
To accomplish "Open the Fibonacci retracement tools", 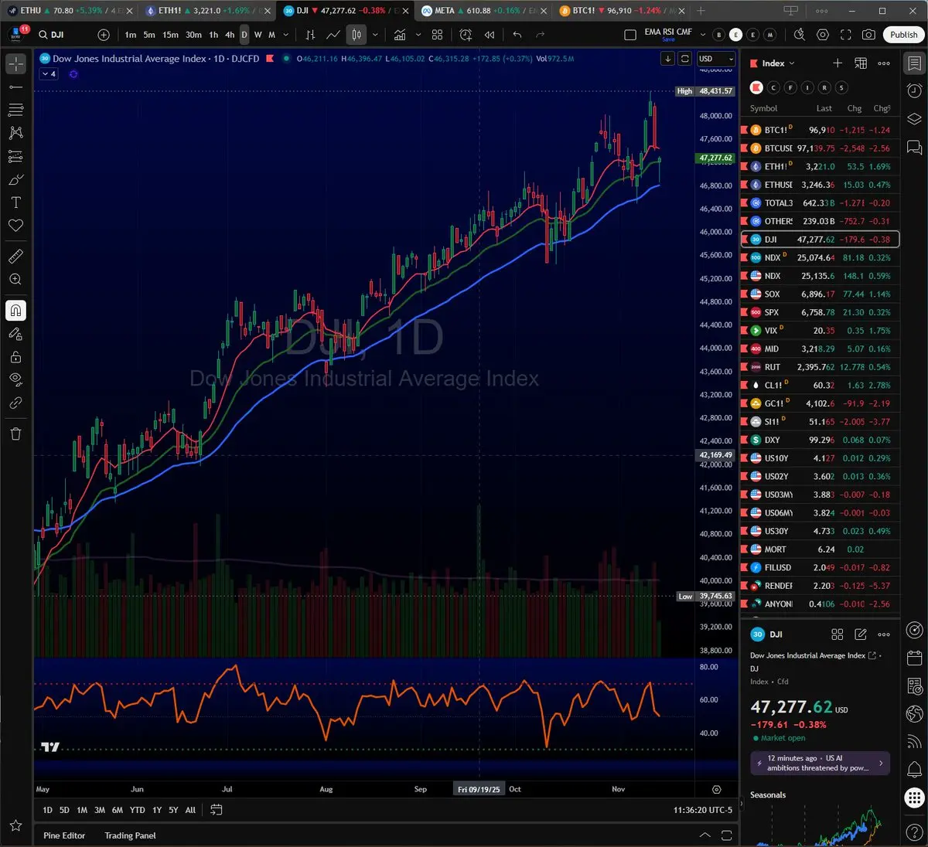I will tap(15, 110).
